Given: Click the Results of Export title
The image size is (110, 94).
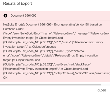Looking at the screenshot, I should point(17,4).
